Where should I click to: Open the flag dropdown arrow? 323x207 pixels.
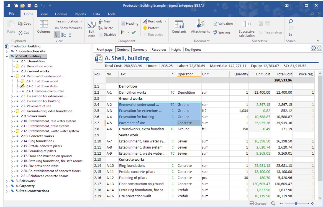[x=129, y=32]
